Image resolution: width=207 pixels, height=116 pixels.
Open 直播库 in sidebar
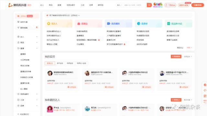23,54
